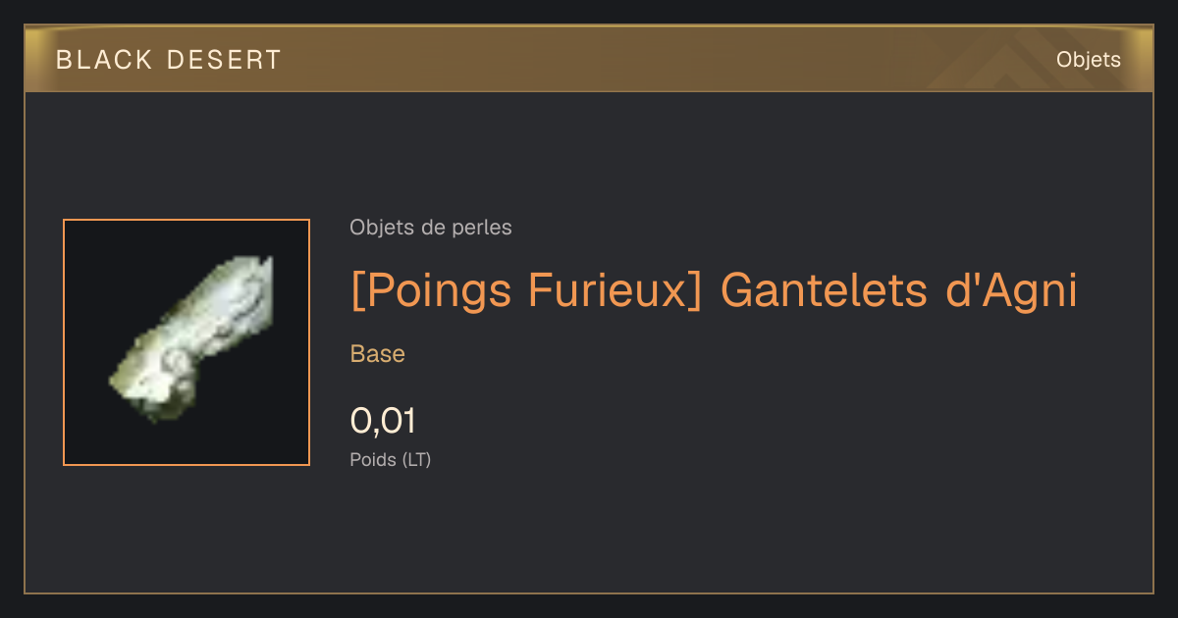
Task: Click the 0,01 weight value
Action: coord(383,421)
